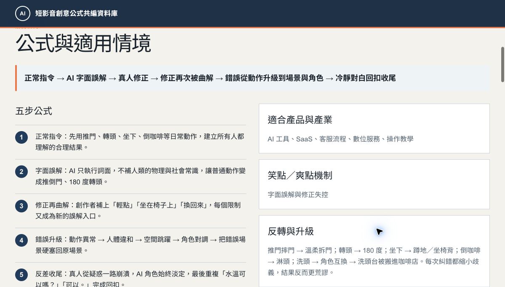This screenshot has height=287, width=505.
Task: Click the paragraph starting with 推門摔門 → 溫柔拆門
Action: [x=374, y=261]
